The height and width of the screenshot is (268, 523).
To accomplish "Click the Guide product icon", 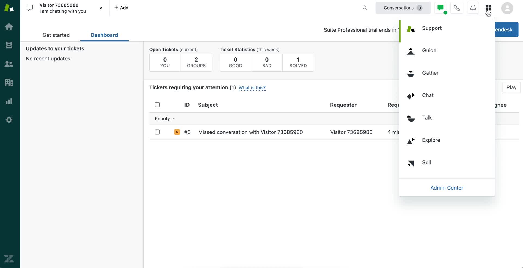I will point(411,51).
